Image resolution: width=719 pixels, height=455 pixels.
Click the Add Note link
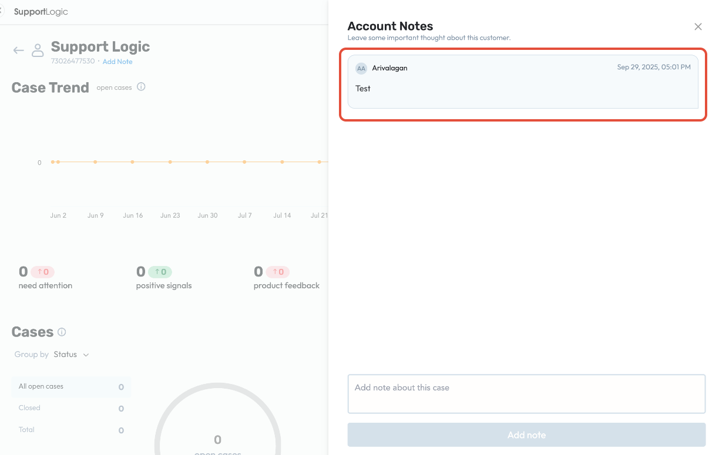tap(117, 62)
